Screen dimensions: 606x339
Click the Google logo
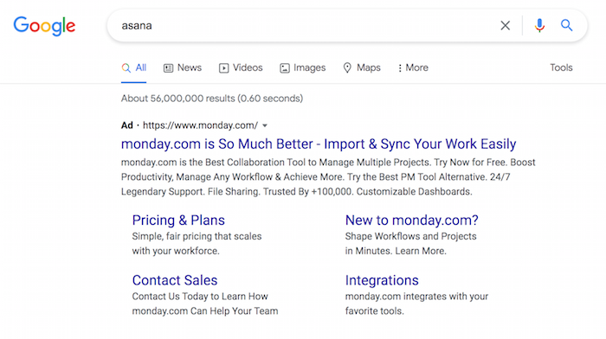coord(44,26)
